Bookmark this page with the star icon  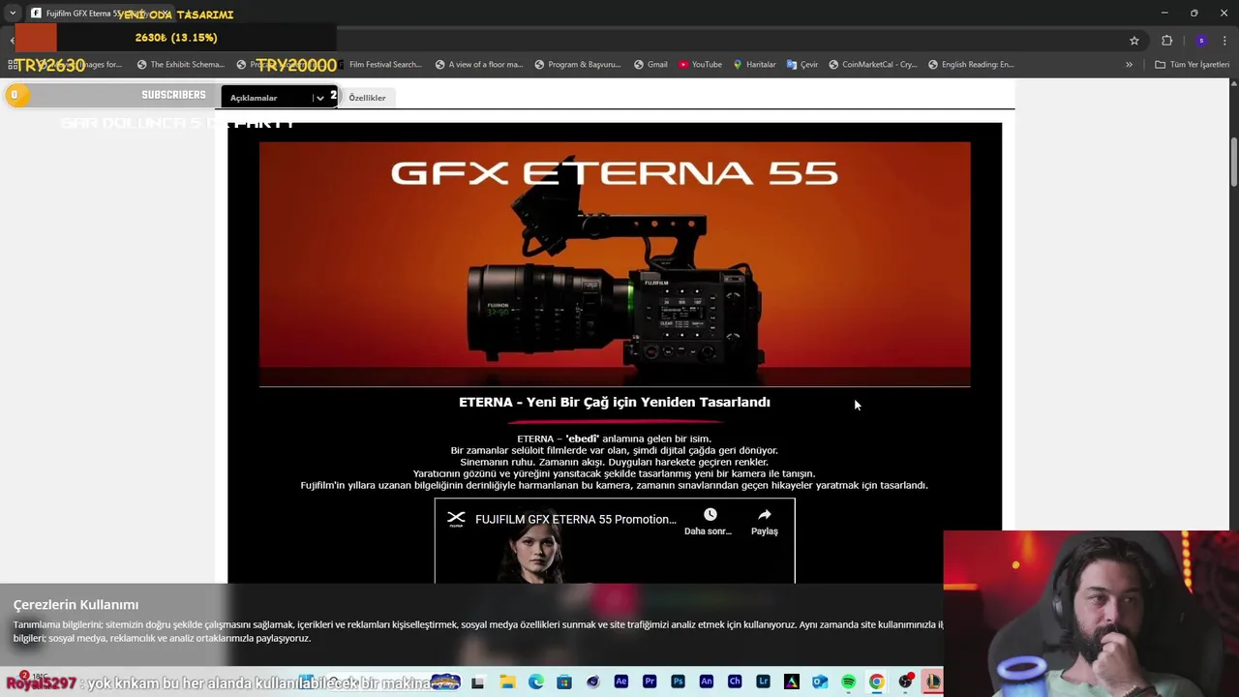(x=1134, y=41)
